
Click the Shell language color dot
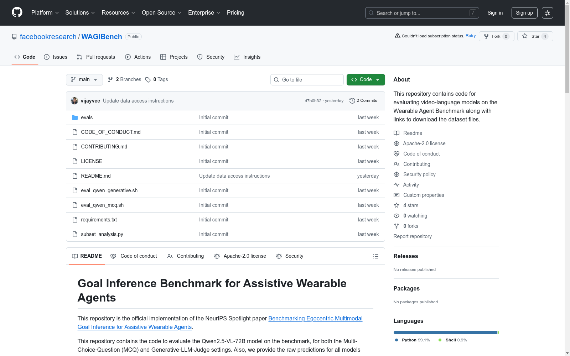tap(440, 340)
